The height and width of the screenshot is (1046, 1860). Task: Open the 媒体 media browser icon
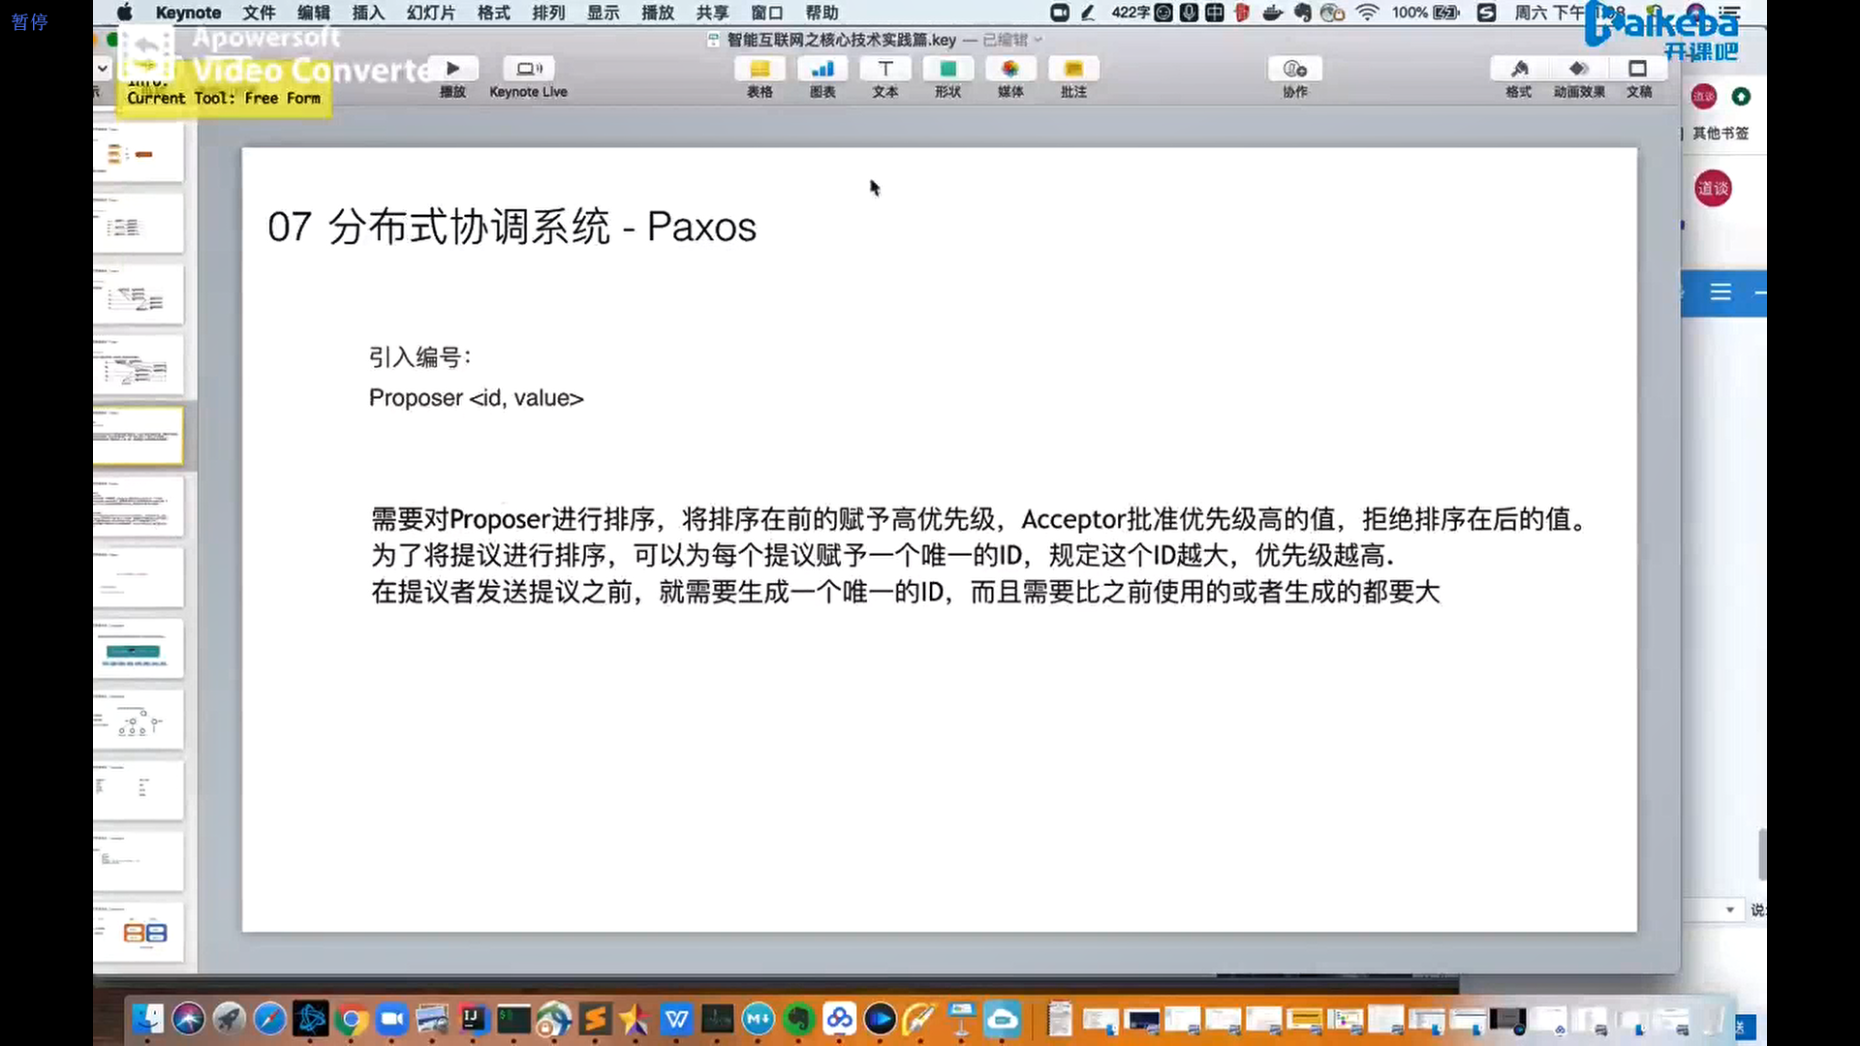pyautogui.click(x=1010, y=69)
